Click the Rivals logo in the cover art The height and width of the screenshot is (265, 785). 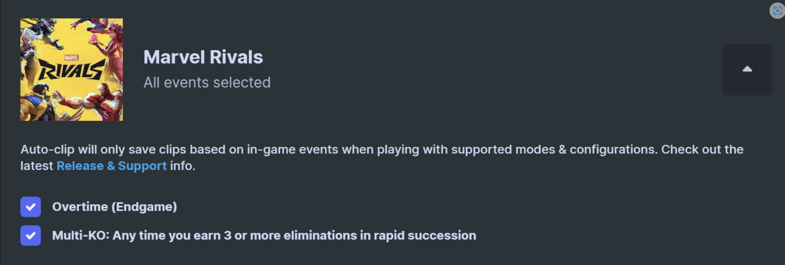71,70
